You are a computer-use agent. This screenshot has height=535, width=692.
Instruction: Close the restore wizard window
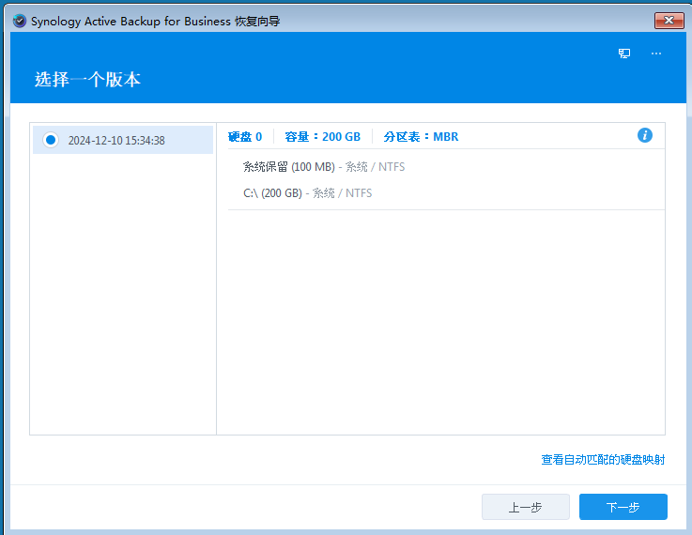pyautogui.click(x=669, y=20)
